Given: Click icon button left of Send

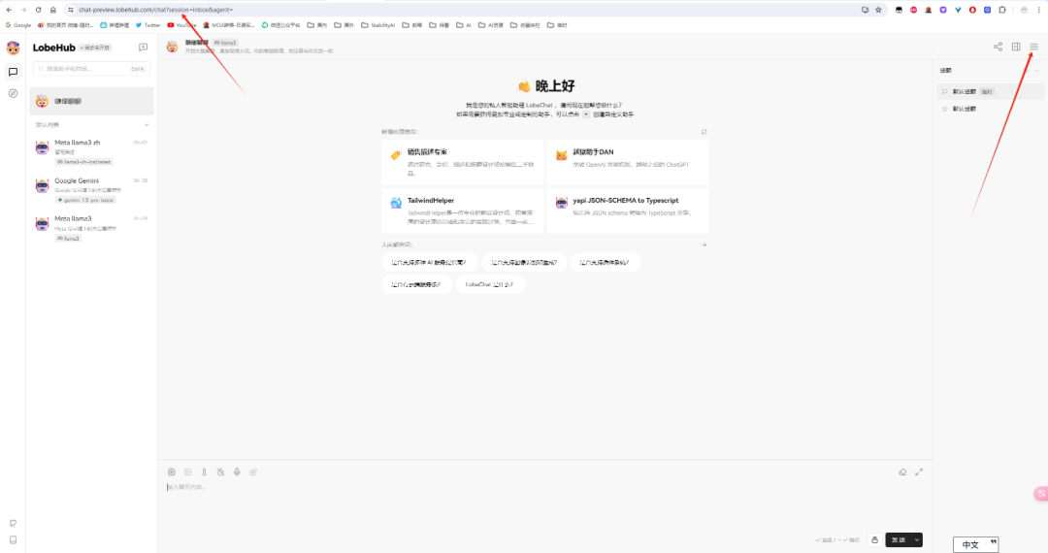Looking at the screenshot, I should [x=874, y=539].
